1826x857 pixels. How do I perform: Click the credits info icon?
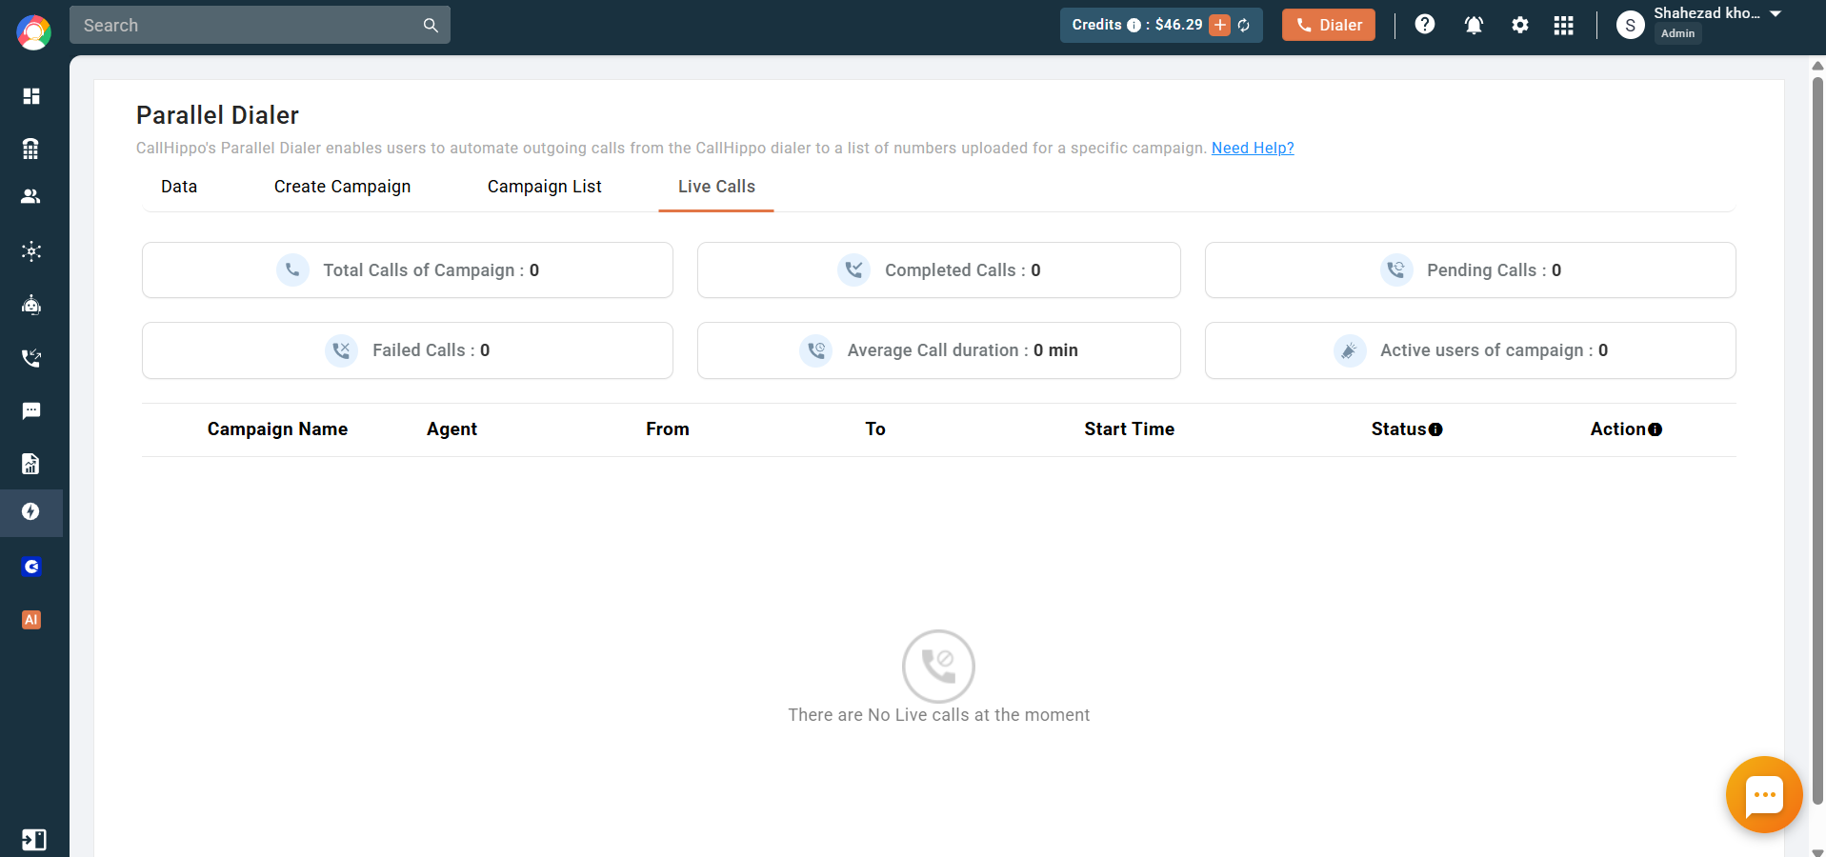(1134, 26)
